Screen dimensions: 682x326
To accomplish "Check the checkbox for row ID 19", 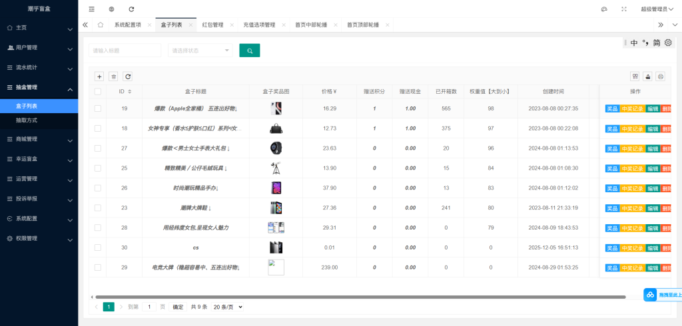I will 98,108.
